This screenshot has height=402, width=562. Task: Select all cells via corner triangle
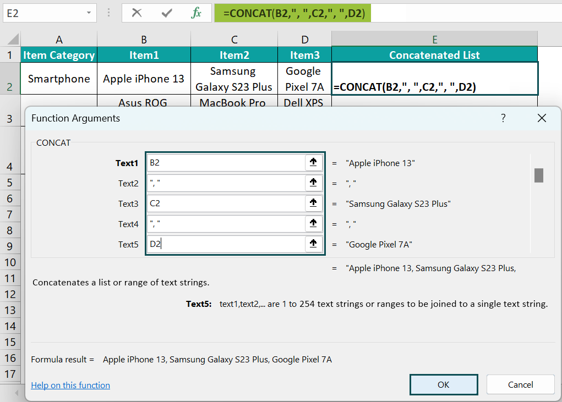(13, 39)
